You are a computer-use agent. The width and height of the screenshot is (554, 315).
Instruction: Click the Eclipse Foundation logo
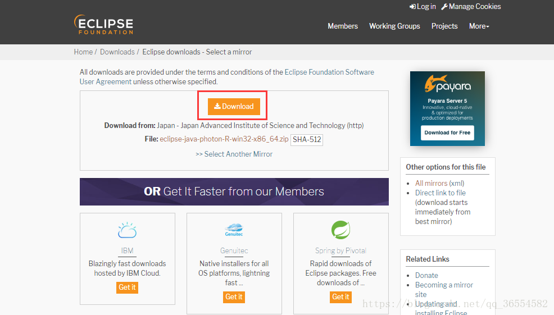[x=103, y=24]
